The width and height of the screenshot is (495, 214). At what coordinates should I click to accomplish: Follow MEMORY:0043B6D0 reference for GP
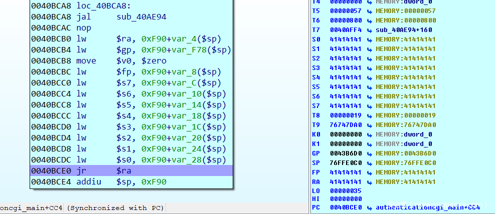point(406,153)
